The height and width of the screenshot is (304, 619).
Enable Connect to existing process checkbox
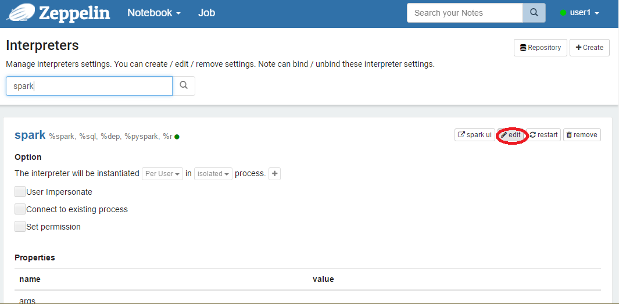(20, 209)
